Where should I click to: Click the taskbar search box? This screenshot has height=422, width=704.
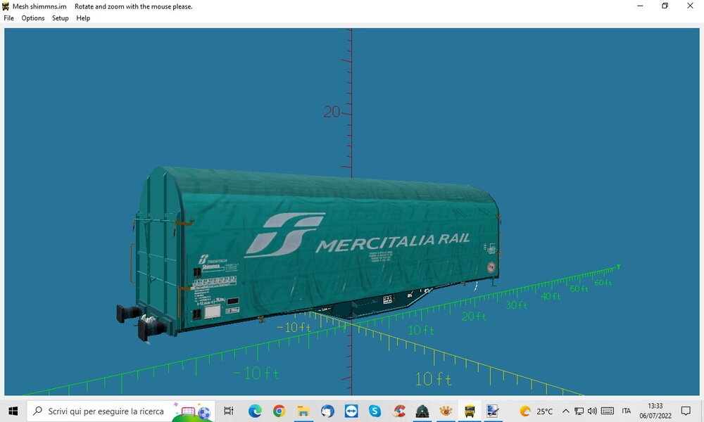120,411
